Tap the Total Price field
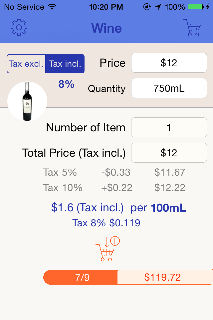The image size is (213, 320). point(169,153)
